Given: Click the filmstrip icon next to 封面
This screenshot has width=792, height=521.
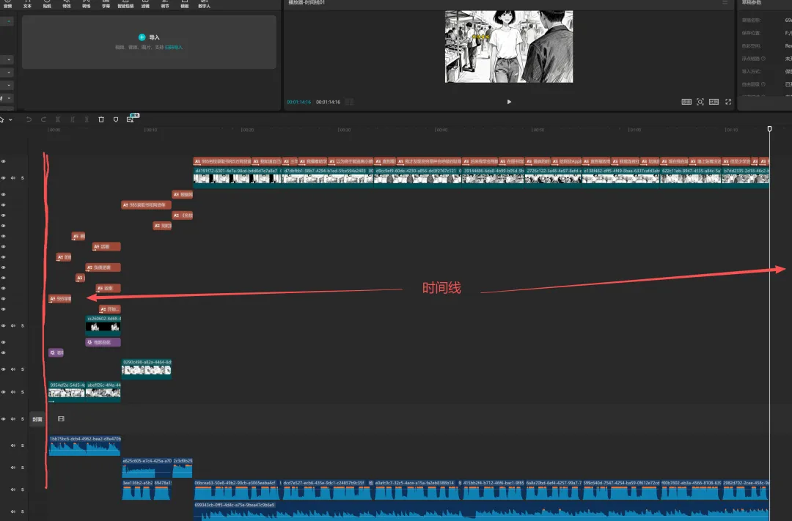Looking at the screenshot, I should pyautogui.click(x=61, y=418).
